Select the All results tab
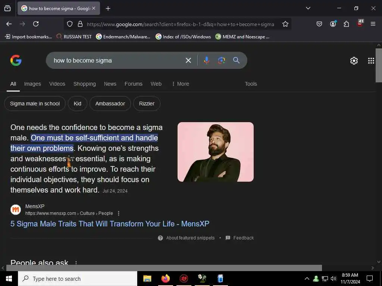The width and height of the screenshot is (382, 286). [x=13, y=84]
